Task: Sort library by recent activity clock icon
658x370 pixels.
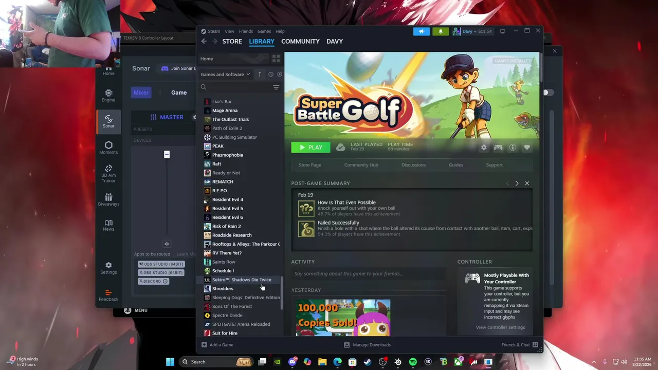Action: [x=271, y=75]
